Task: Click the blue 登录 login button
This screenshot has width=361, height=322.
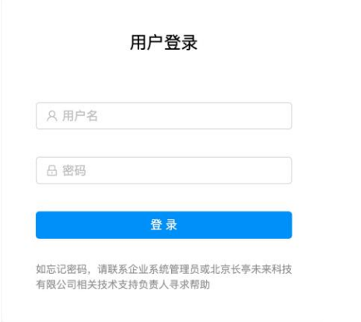Action: tap(164, 225)
